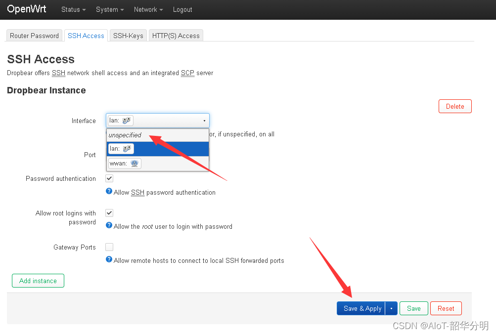Click the Logout link
The width and height of the screenshot is (496, 335).
click(x=182, y=9)
